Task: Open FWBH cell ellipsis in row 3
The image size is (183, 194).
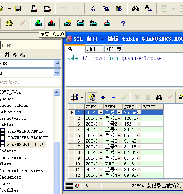Action: point(119,124)
